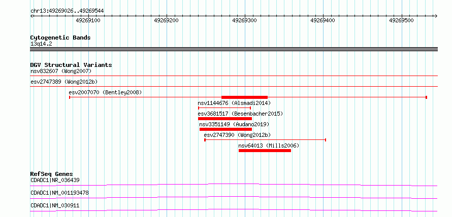Click the gray 13q14.2 cytoband bar

point(234,49)
